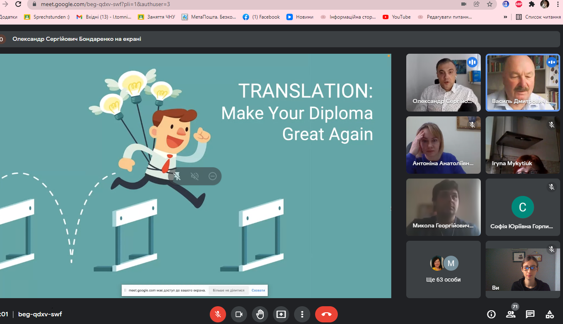
Task: Click 'Більше не ділитися' to stop sharing
Action: click(228, 290)
